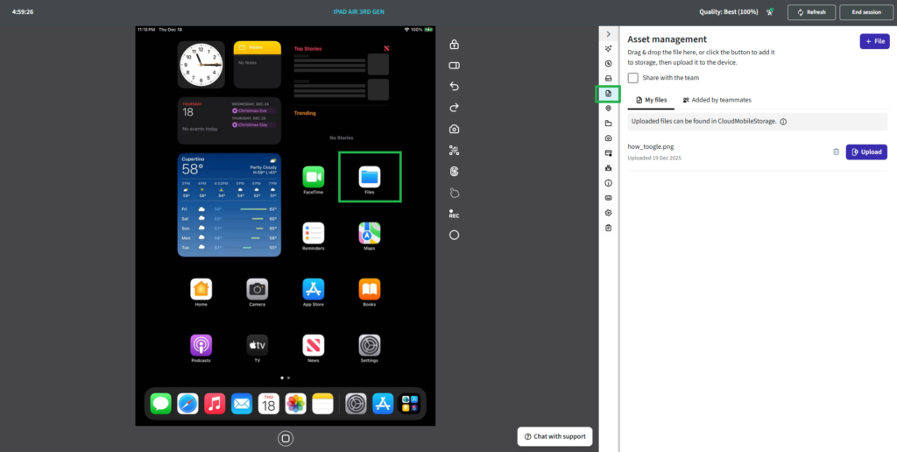Image resolution: width=897 pixels, height=452 pixels.
Task: Click info icon next to CloudMobileStorage
Action: (x=783, y=122)
